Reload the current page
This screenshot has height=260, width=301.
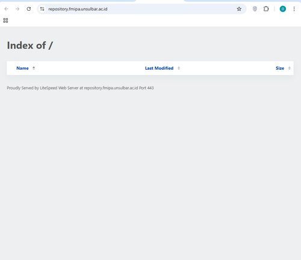(29, 9)
